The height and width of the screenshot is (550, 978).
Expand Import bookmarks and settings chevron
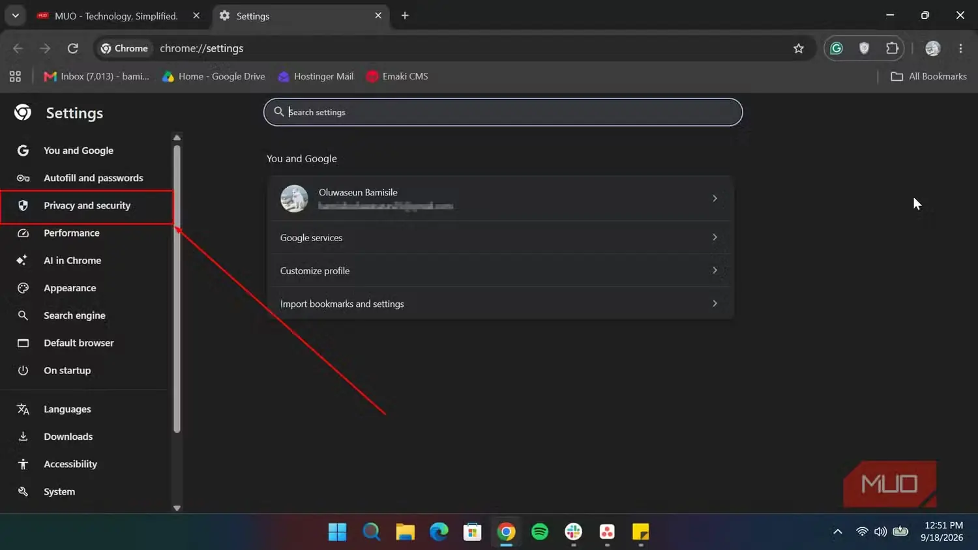[715, 304]
